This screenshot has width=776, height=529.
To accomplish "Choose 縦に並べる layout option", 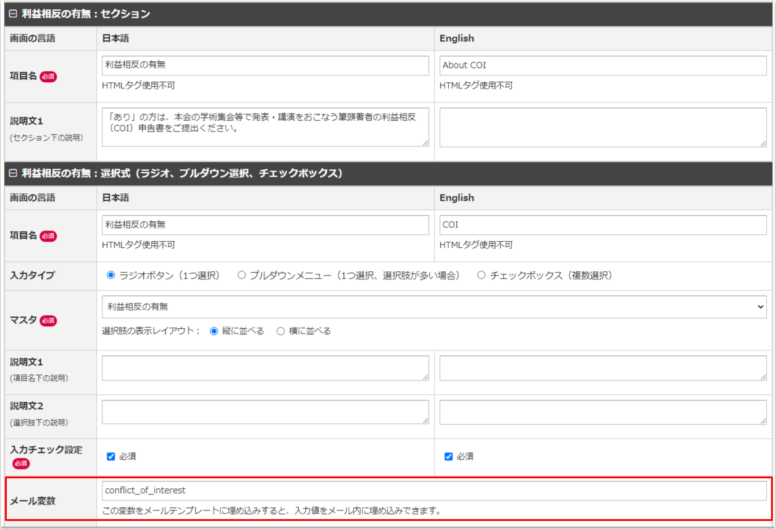I will click(214, 331).
